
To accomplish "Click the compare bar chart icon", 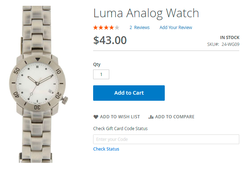I will click(151, 117).
